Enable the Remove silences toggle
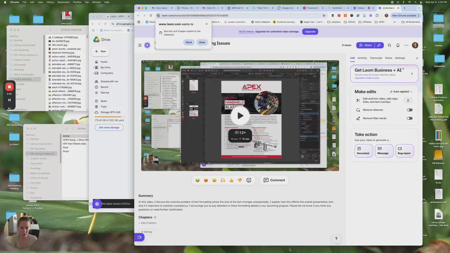The width and height of the screenshot is (450, 253). pos(410,110)
